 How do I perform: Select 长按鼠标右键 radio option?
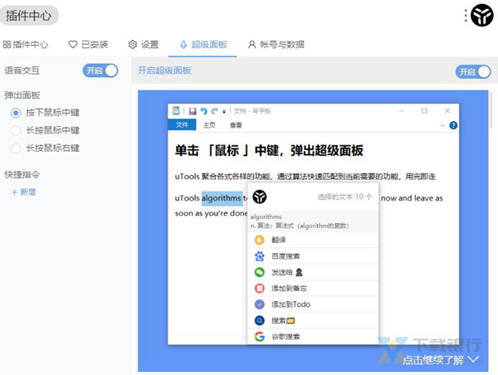pyautogui.click(x=45, y=148)
